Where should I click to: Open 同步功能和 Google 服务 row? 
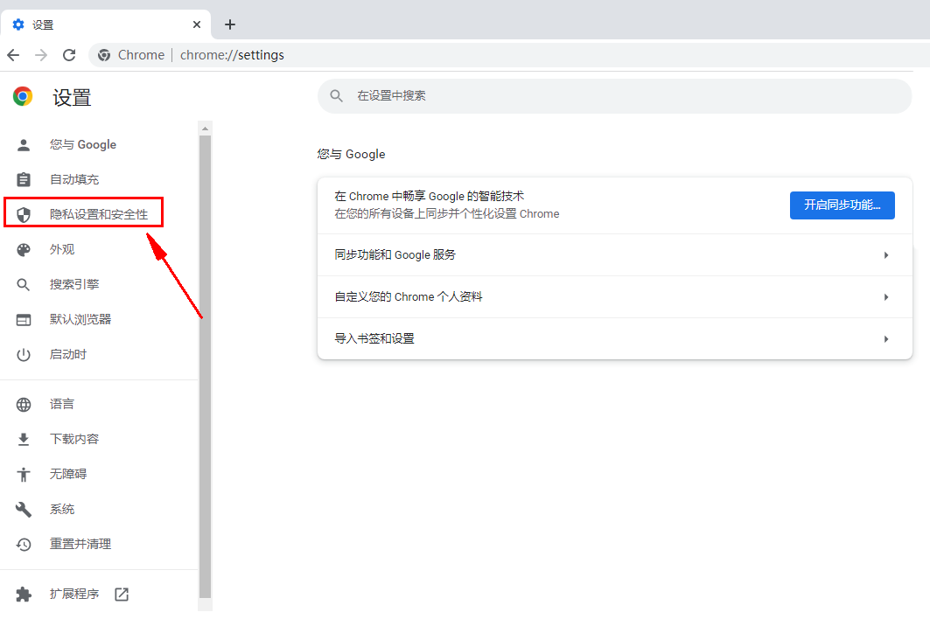click(615, 255)
